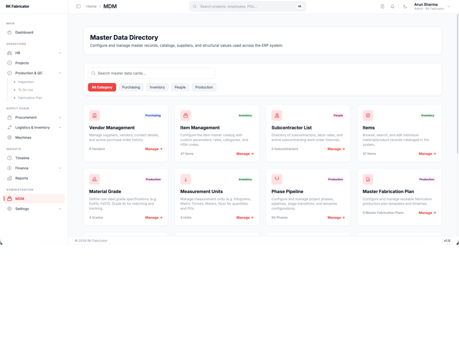Click the Measurement Units card icon
The width and height of the screenshot is (459, 344).
coord(185,179)
